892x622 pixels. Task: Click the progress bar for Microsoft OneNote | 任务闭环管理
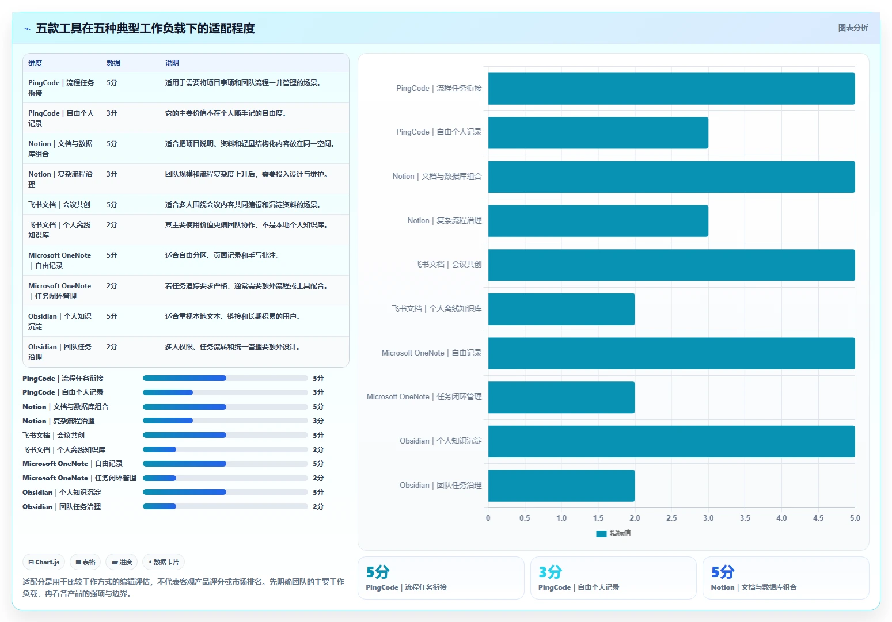(225, 478)
